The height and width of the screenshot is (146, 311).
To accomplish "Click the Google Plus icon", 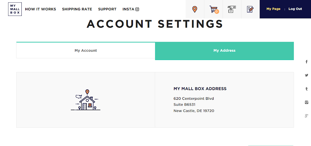I will pyautogui.click(x=307, y=116).
